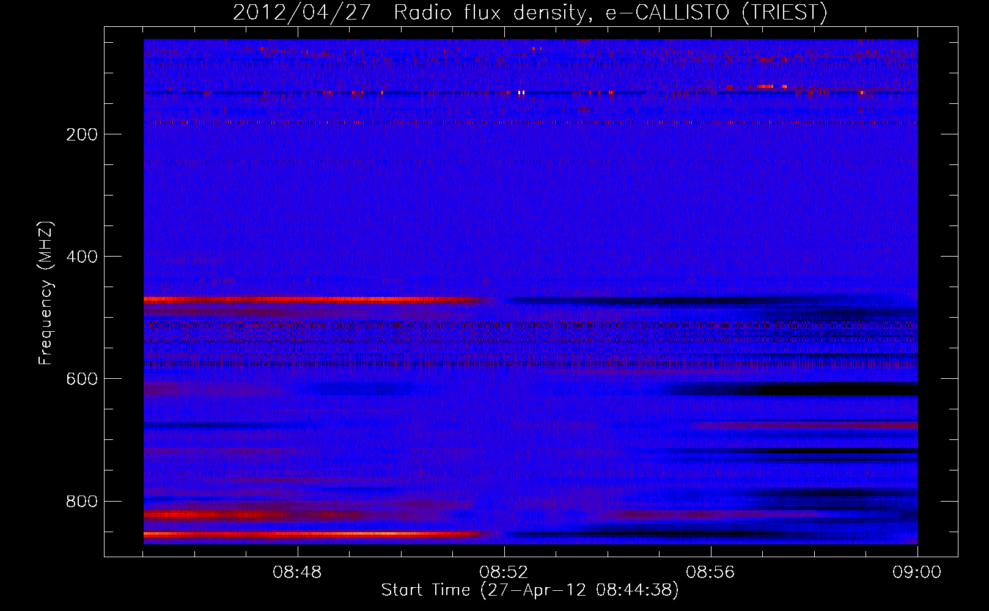989x611 pixels.
Task: Click the 200 frequency tick label
Action: coord(82,134)
